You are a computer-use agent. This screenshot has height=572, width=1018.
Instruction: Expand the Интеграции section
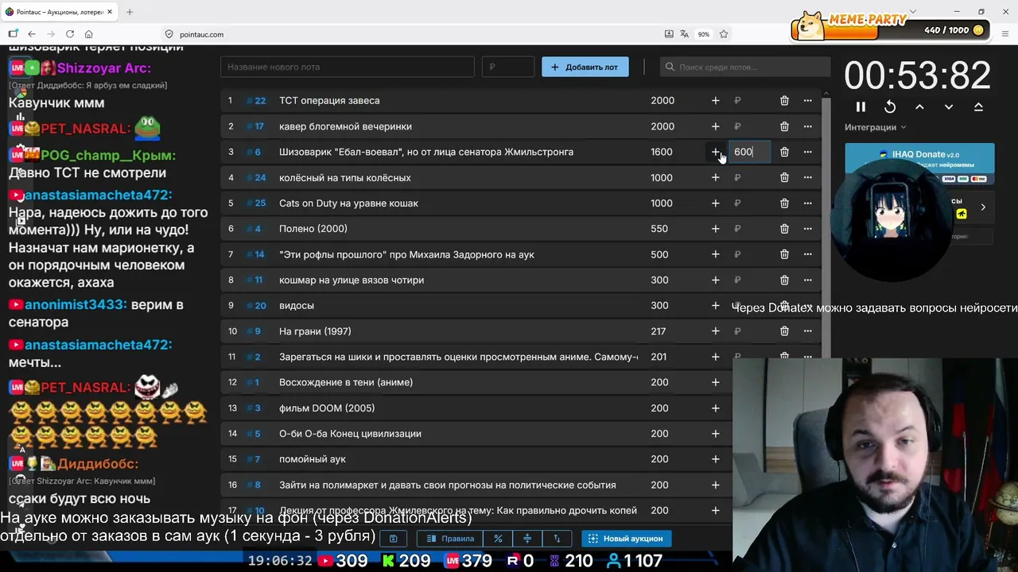[x=876, y=127]
